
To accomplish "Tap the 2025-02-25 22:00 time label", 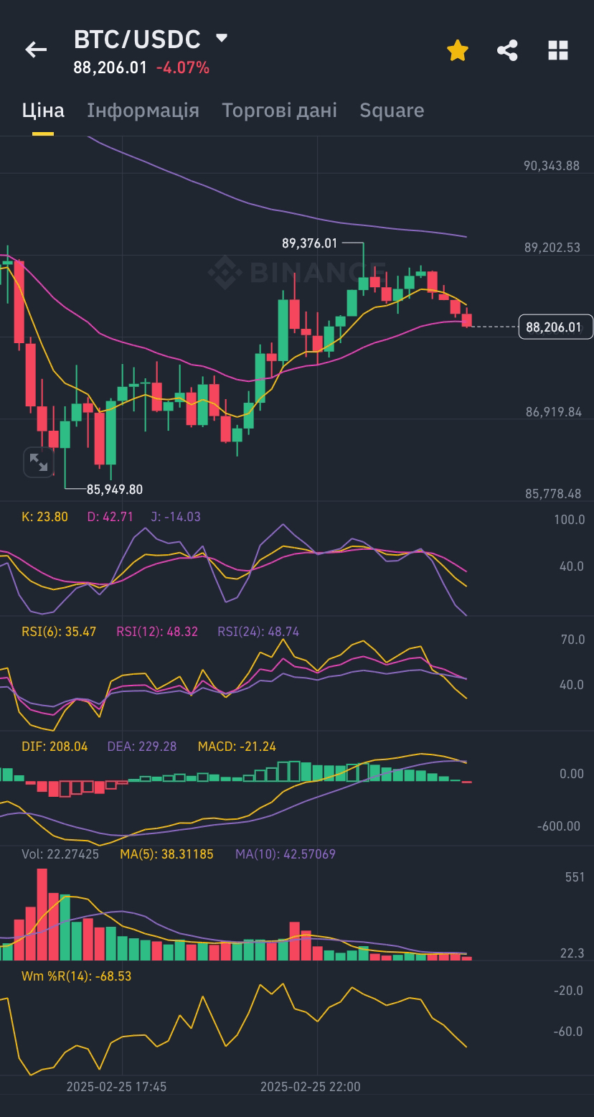I will coord(310,1086).
